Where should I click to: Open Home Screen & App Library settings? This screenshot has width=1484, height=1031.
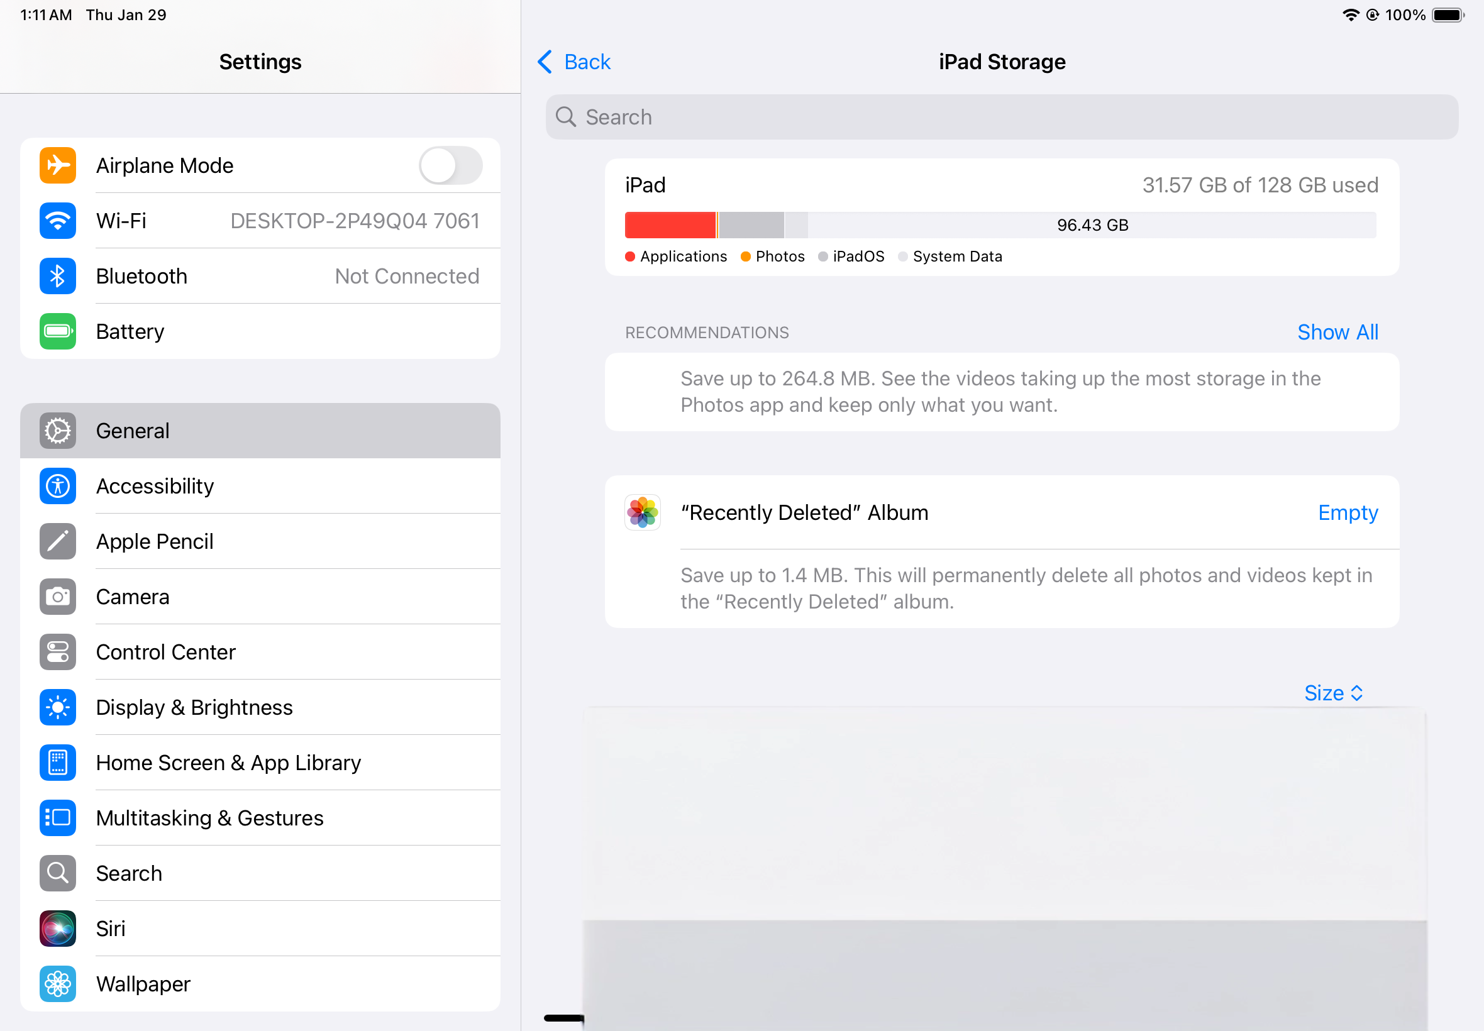pos(260,763)
